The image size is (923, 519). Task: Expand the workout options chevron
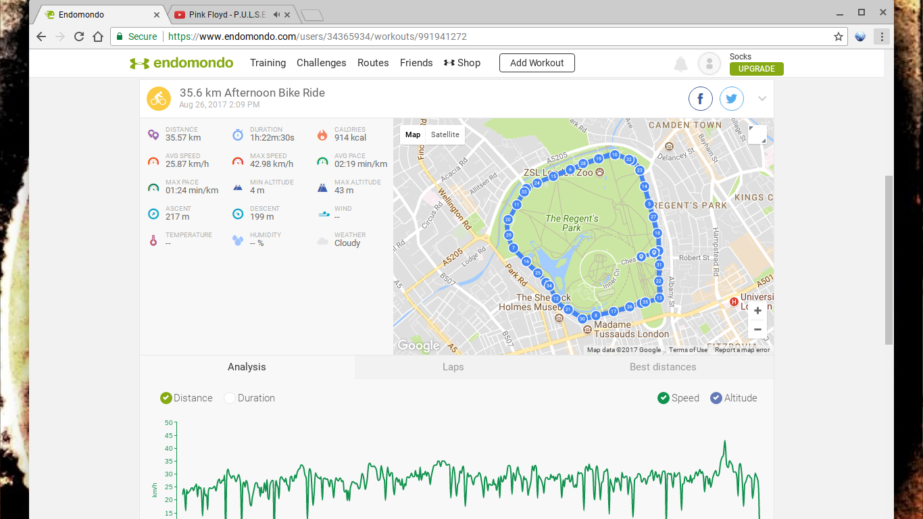762,99
